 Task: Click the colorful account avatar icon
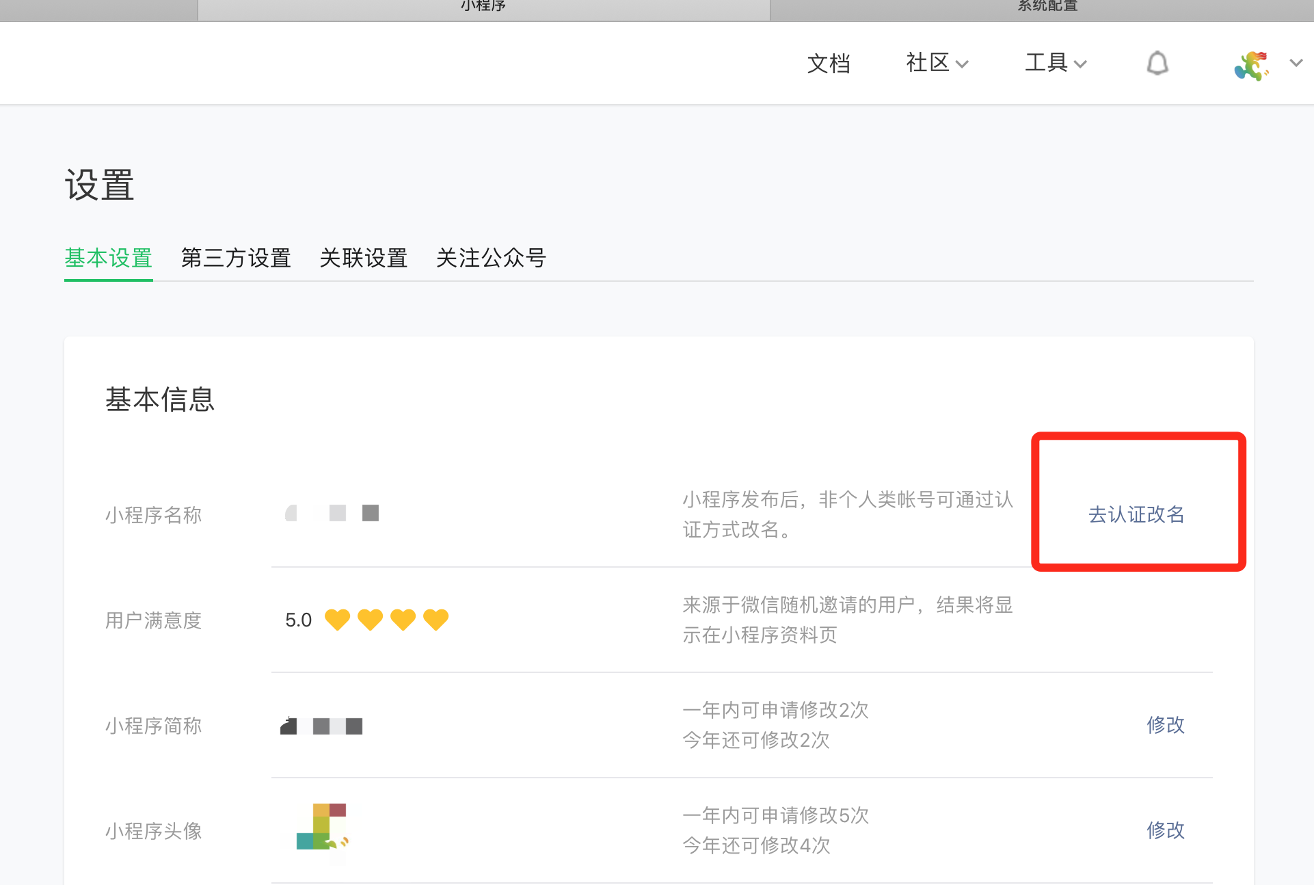click(1251, 66)
